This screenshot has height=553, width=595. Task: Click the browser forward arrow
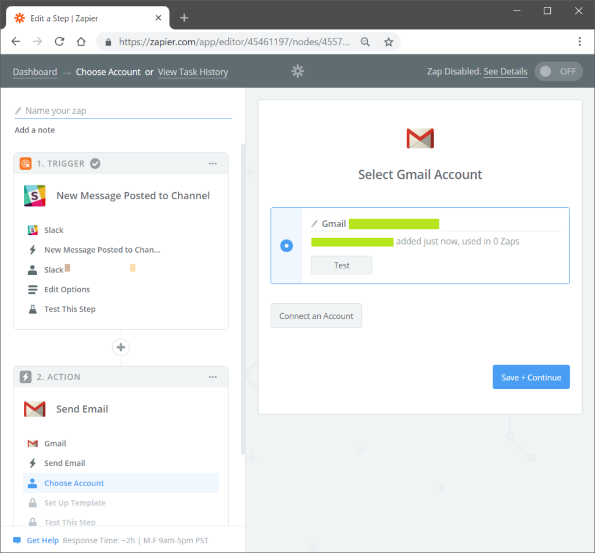pos(38,41)
